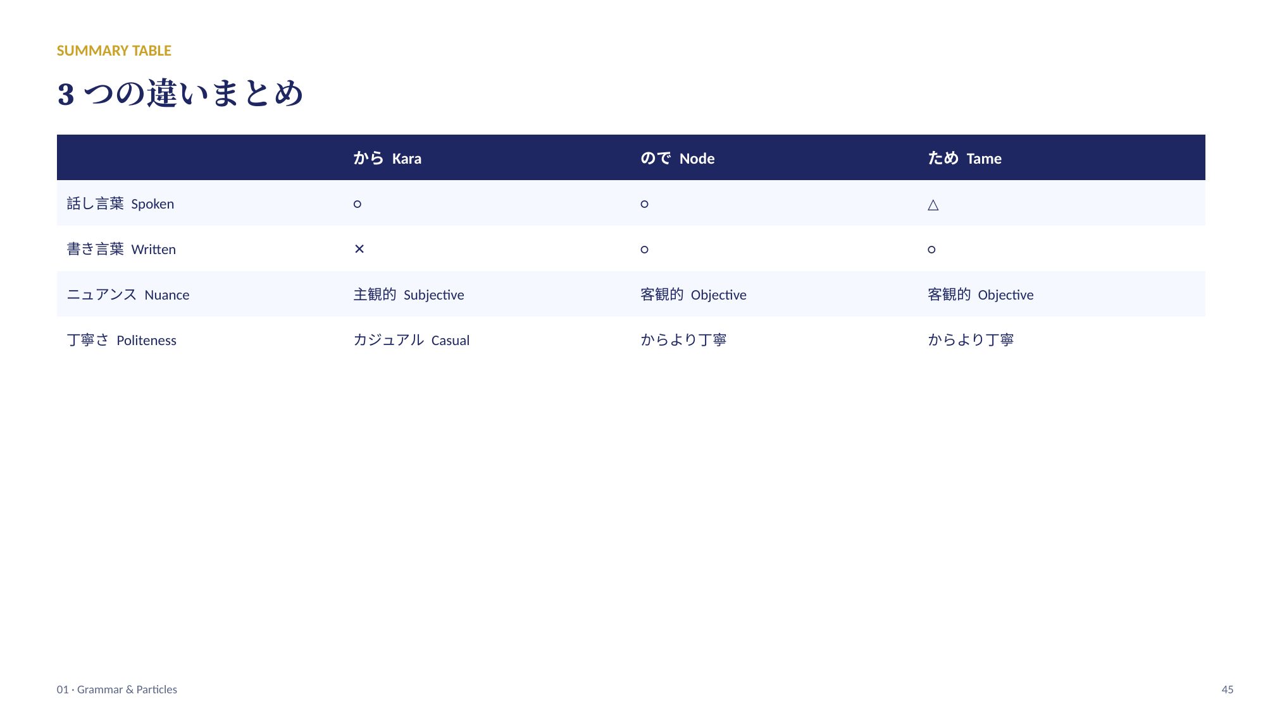This screenshot has width=1263, height=711.
Task: Select からより丁寧 in the Tame column
Action: pyautogui.click(x=971, y=340)
